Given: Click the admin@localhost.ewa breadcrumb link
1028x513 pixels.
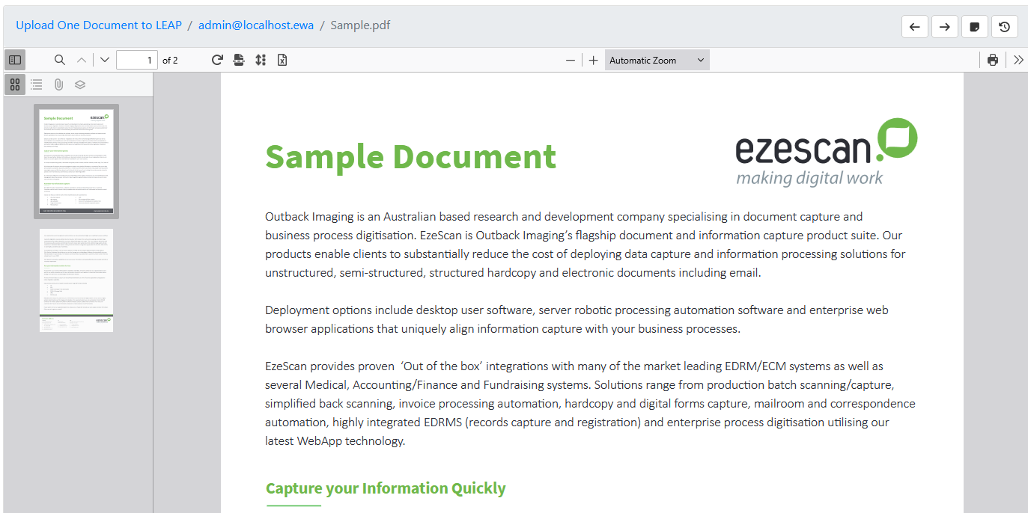Looking at the screenshot, I should [x=256, y=25].
